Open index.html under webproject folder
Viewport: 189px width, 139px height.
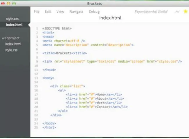point(13,44)
